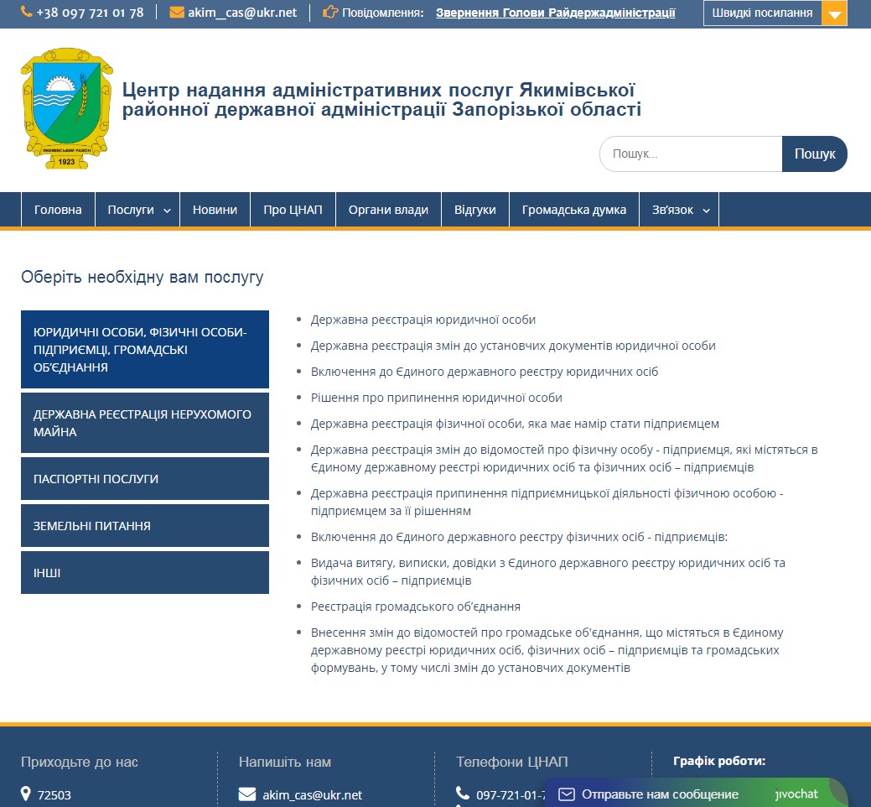Click the Пошук search button
The image size is (871, 807).
click(x=814, y=154)
